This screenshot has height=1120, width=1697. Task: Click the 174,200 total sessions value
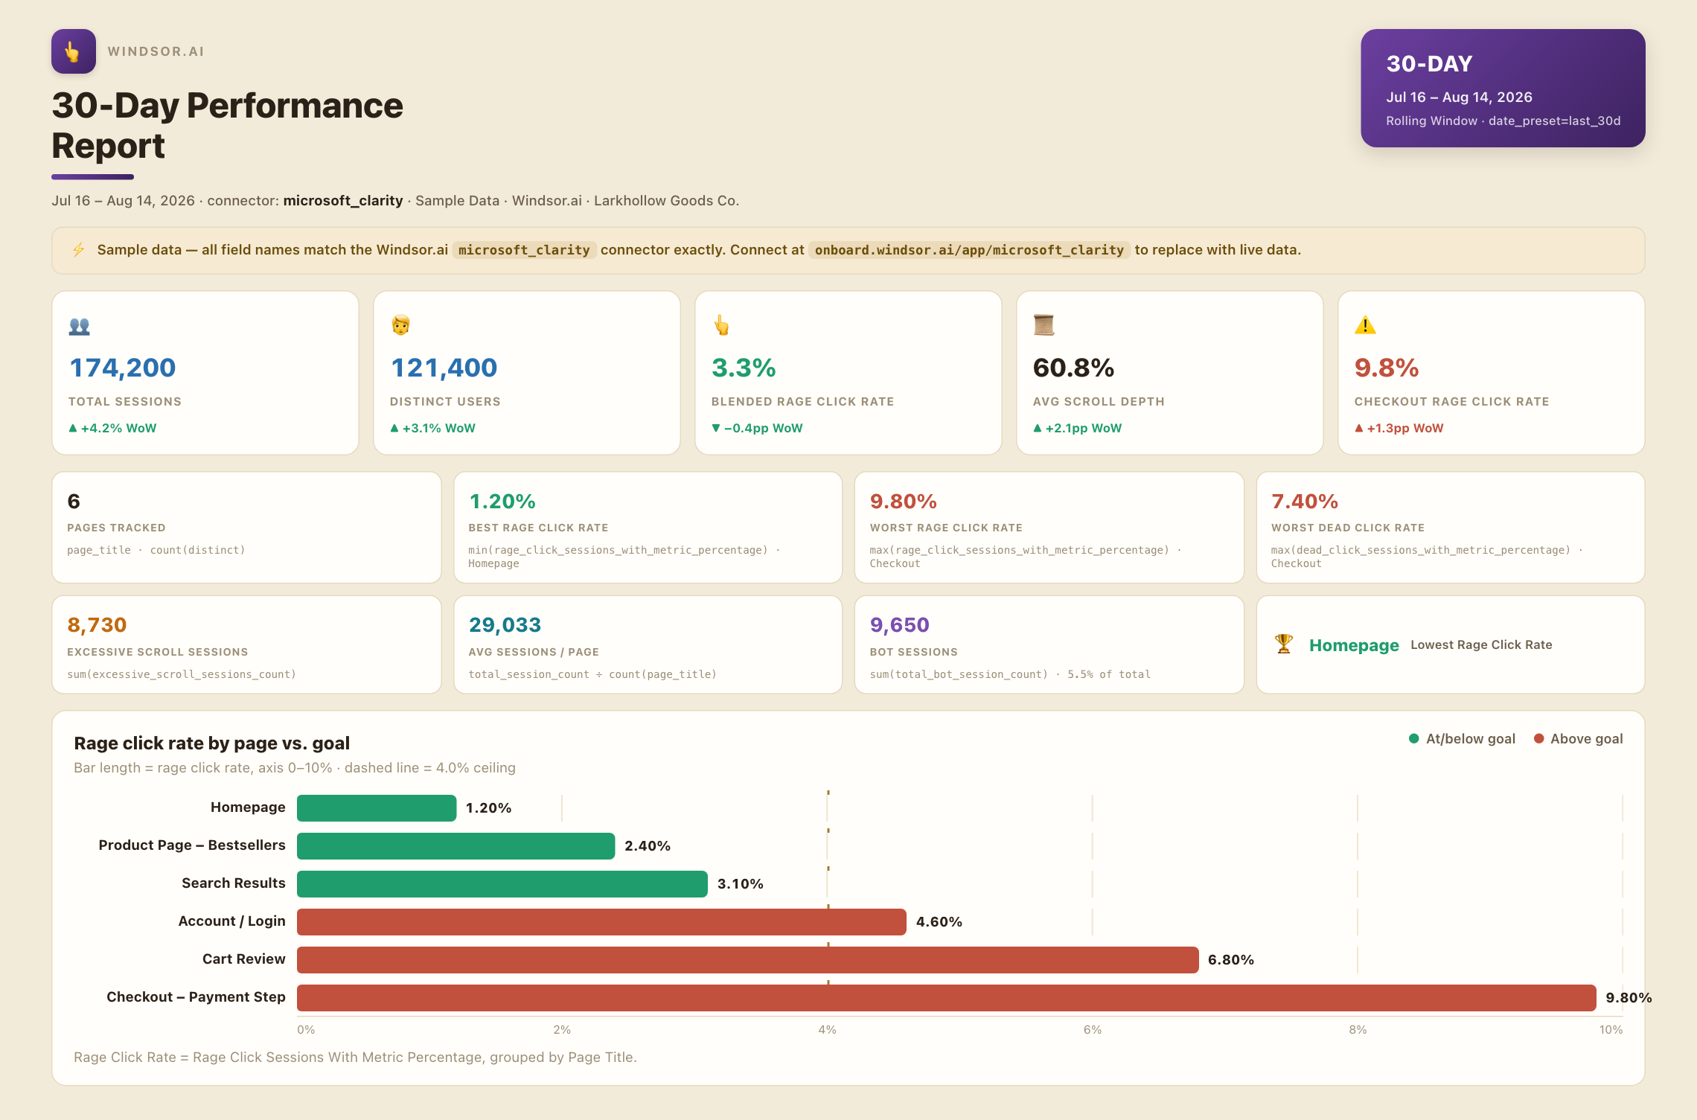[x=122, y=368]
